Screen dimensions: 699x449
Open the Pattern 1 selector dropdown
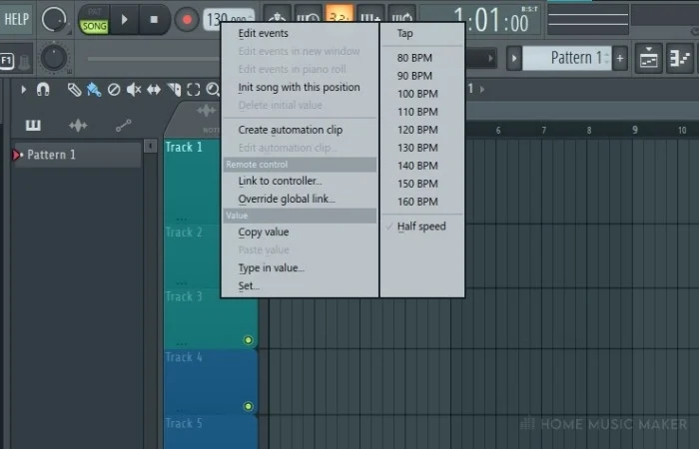(566, 58)
